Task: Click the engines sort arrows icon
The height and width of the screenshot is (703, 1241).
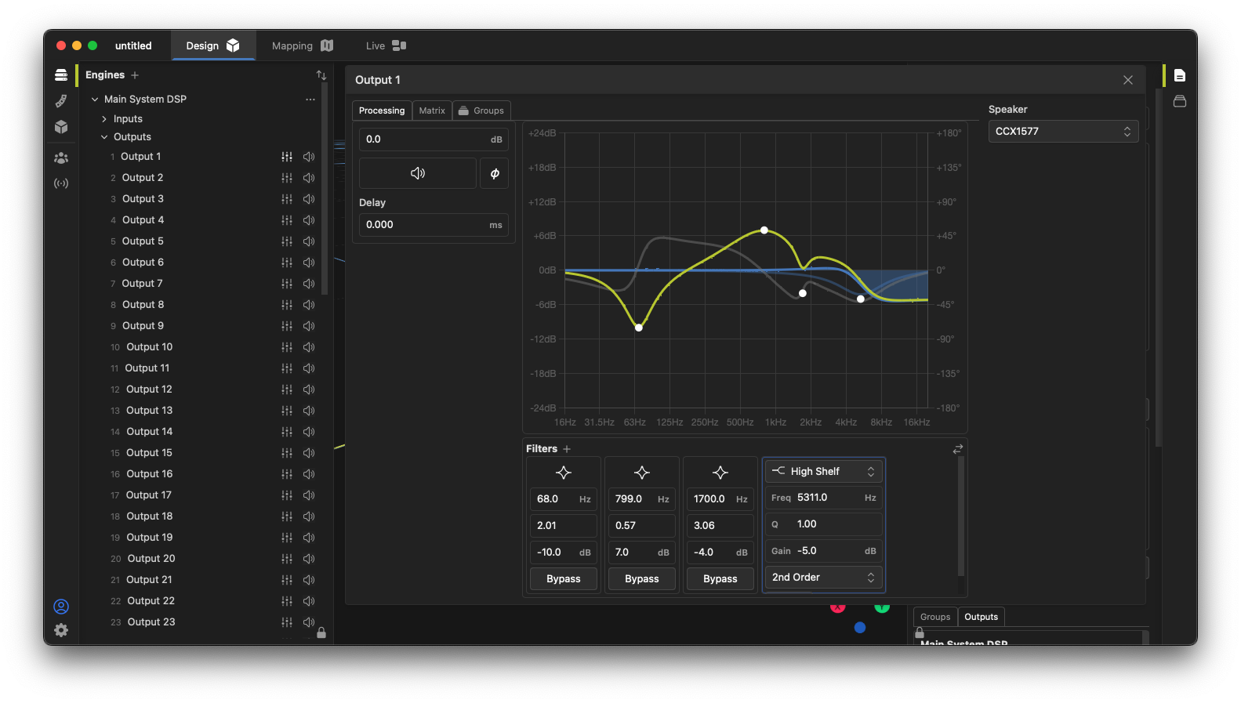Action: point(321,75)
